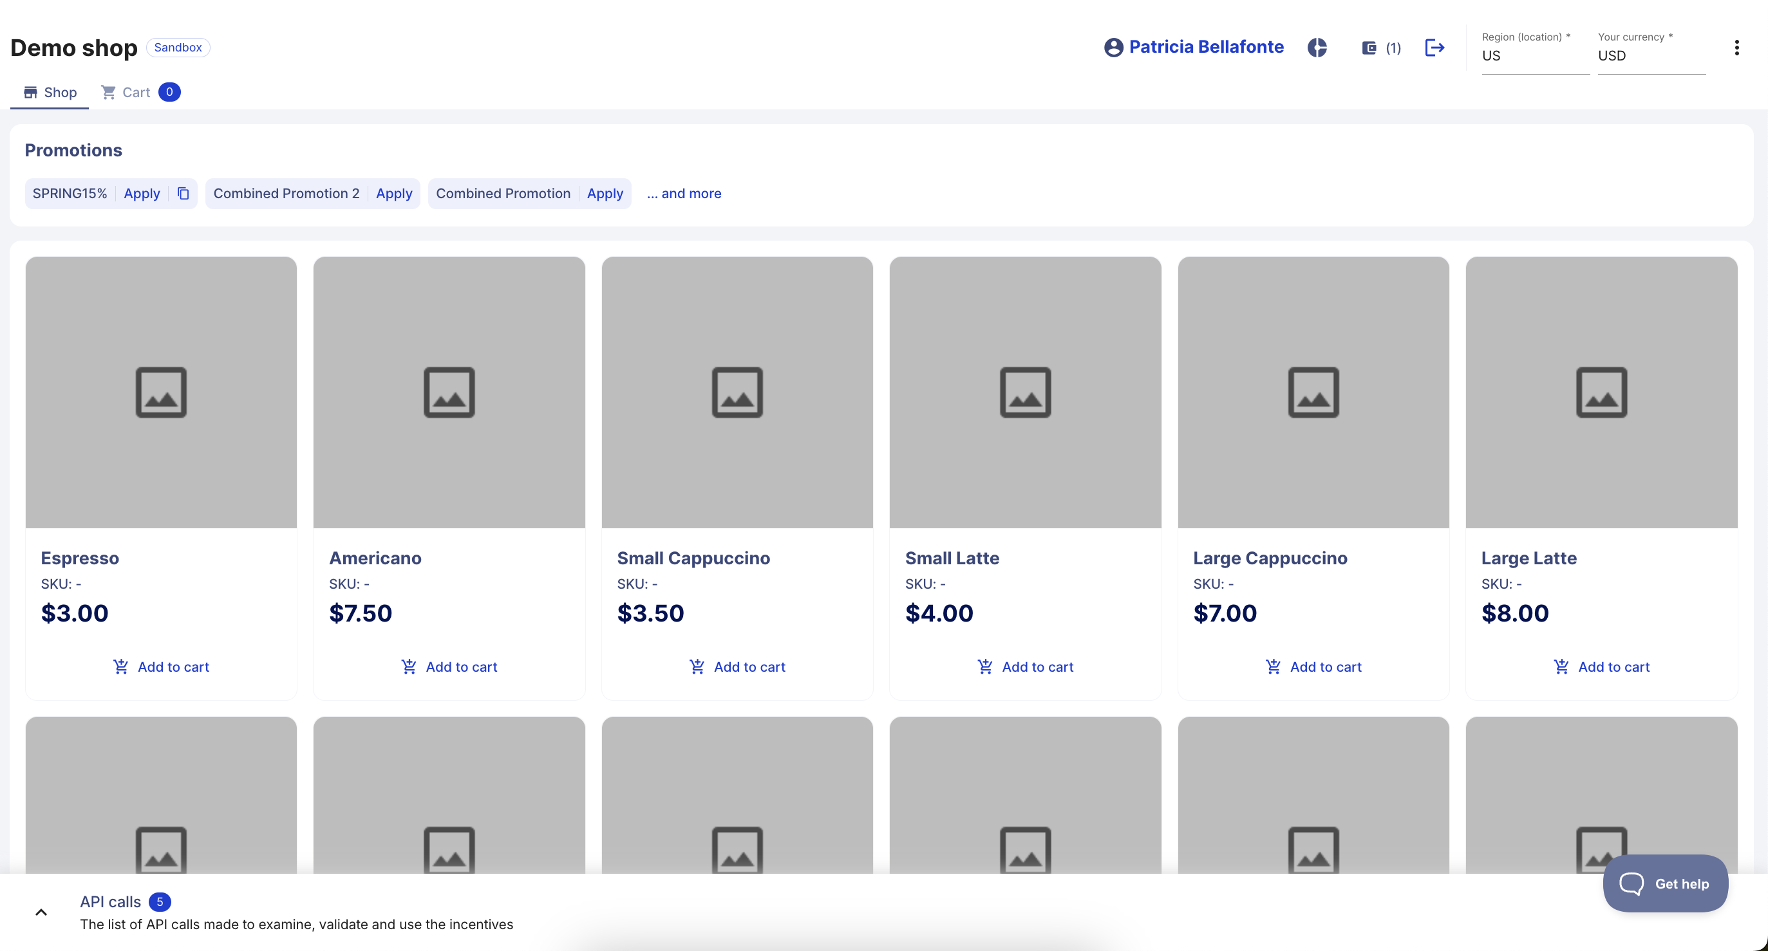This screenshot has width=1768, height=951.
Task: Select the Shop tab
Action: click(x=50, y=92)
